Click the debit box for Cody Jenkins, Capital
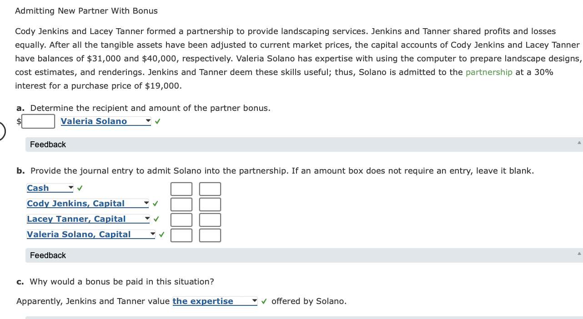The height and width of the screenshot is (319, 583). pos(181,204)
